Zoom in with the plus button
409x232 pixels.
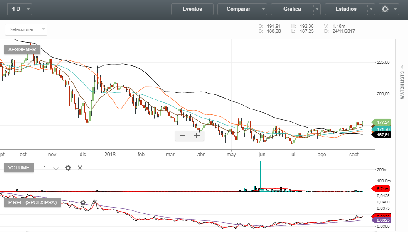pos(197,135)
